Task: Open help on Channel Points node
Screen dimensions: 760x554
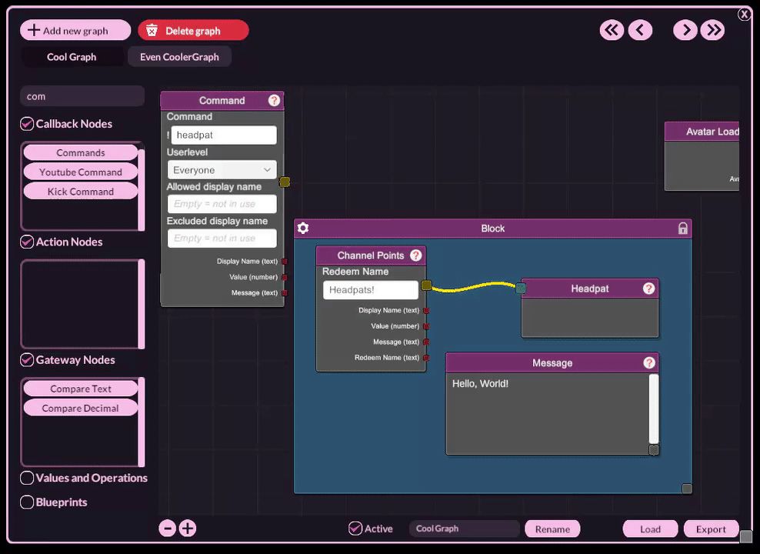Action: (416, 255)
